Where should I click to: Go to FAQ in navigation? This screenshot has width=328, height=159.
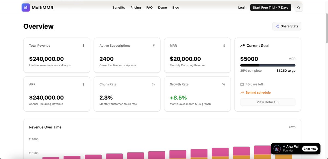tap(150, 8)
